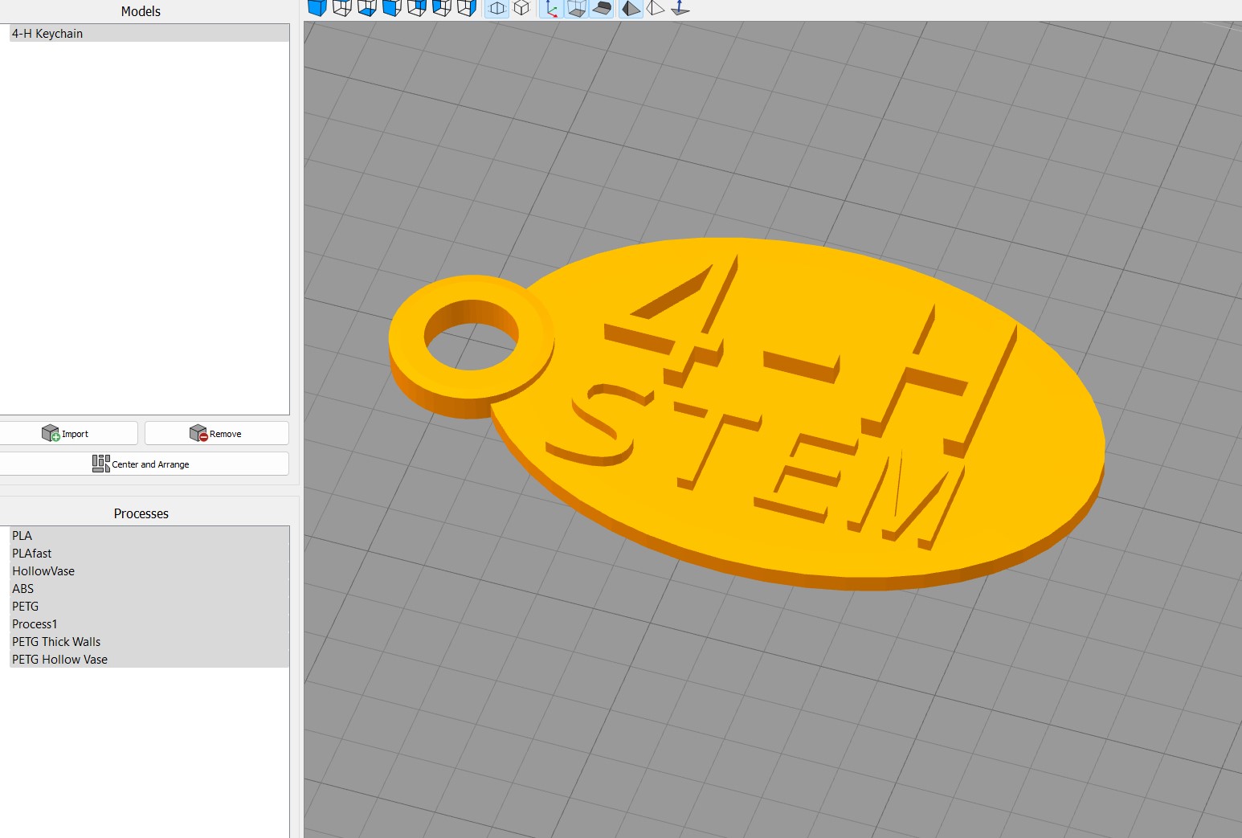Select the 4-H Keychain model entry
This screenshot has width=1242, height=838.
click(149, 33)
